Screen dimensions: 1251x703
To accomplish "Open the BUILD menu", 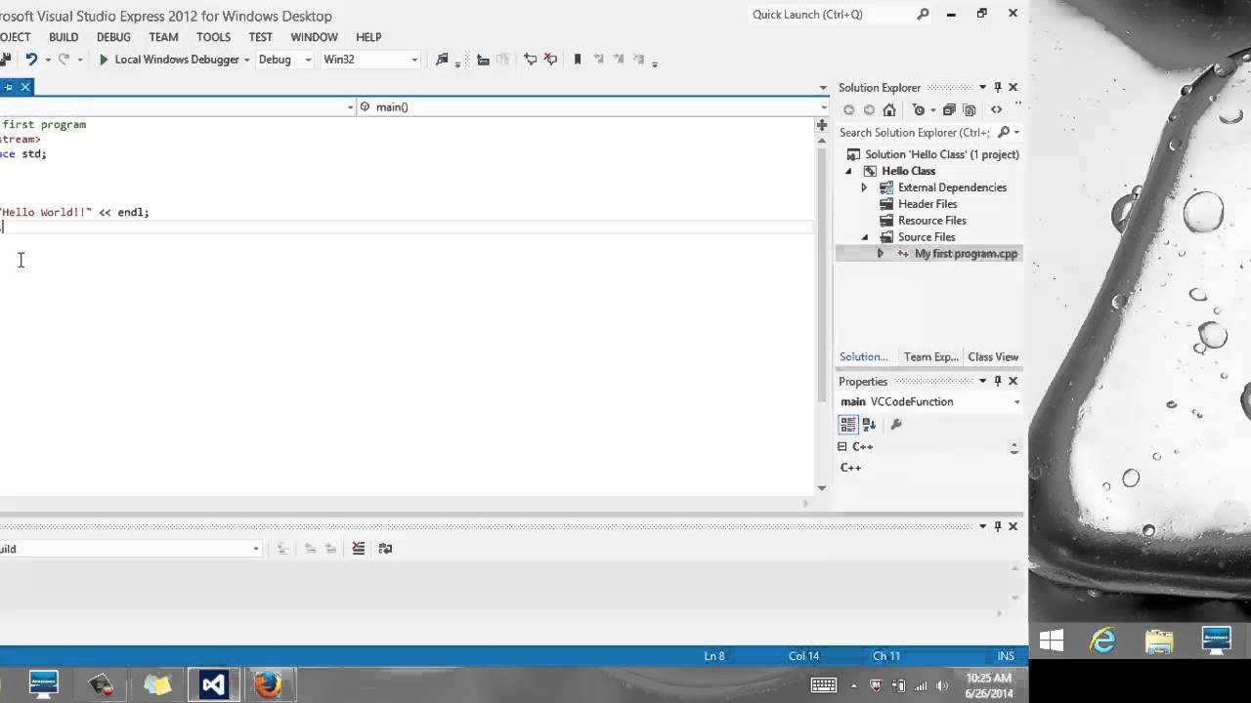I will pyautogui.click(x=64, y=37).
